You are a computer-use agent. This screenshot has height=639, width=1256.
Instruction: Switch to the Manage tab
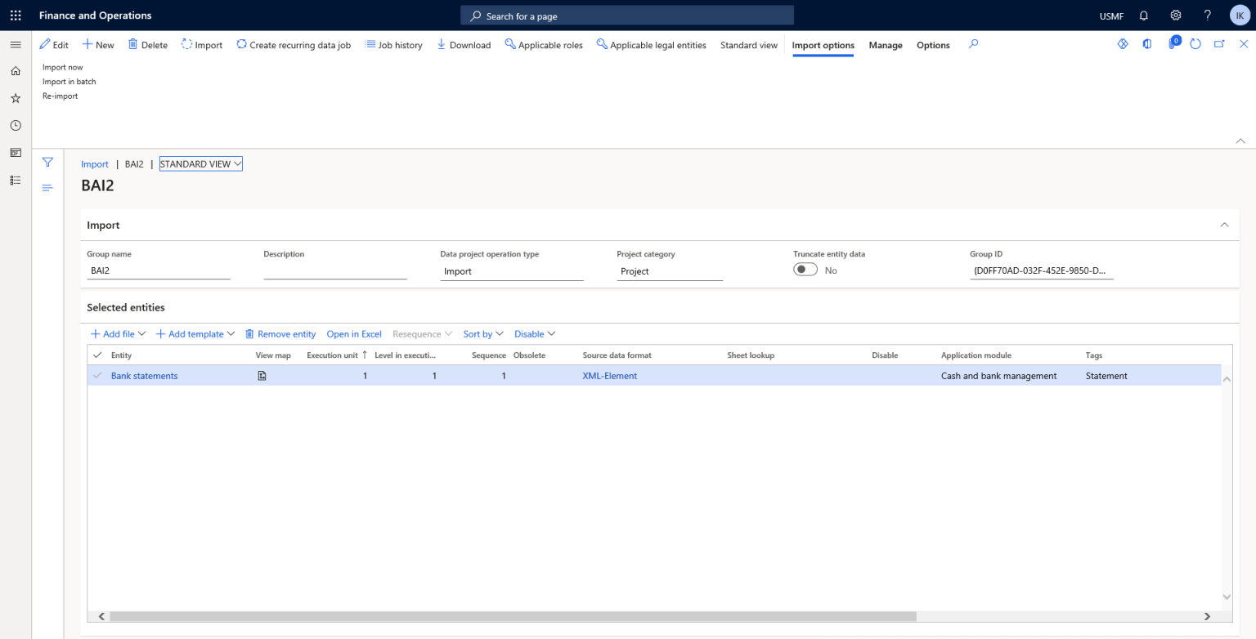(886, 45)
